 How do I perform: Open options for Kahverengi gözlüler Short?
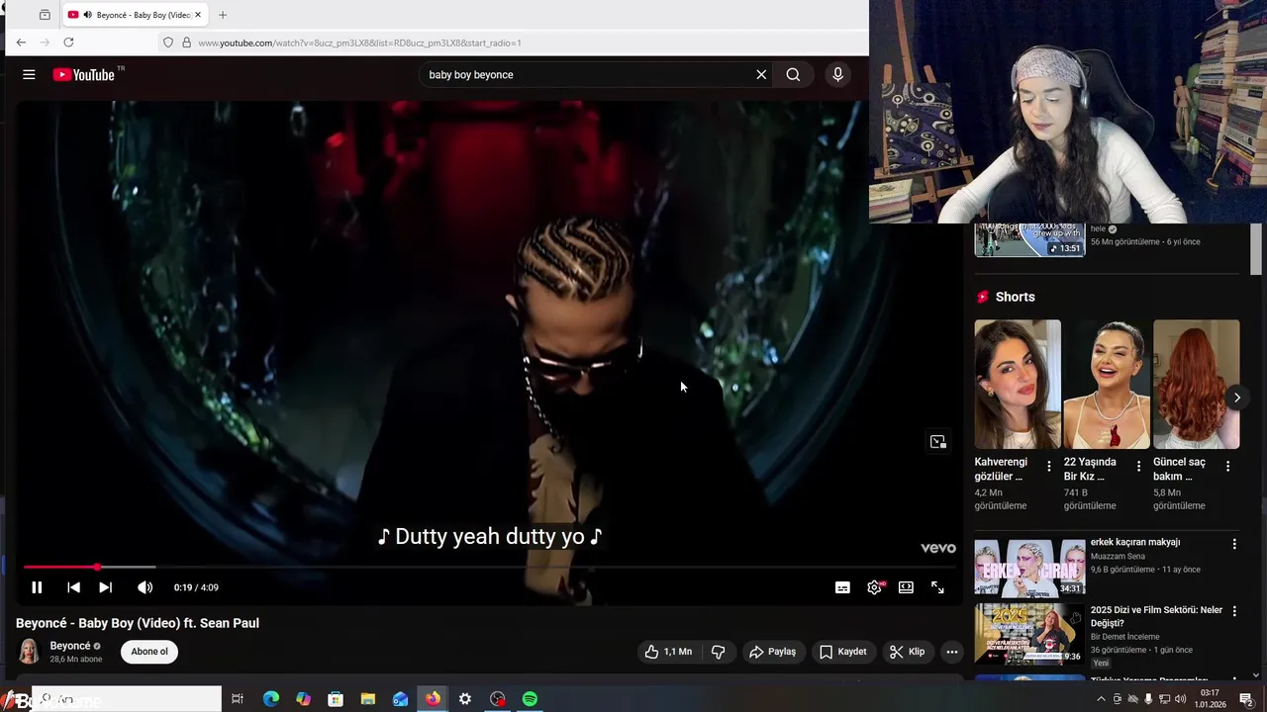[1049, 466]
